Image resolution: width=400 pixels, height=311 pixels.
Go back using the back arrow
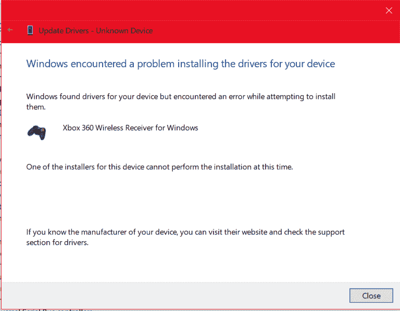[x=10, y=30]
